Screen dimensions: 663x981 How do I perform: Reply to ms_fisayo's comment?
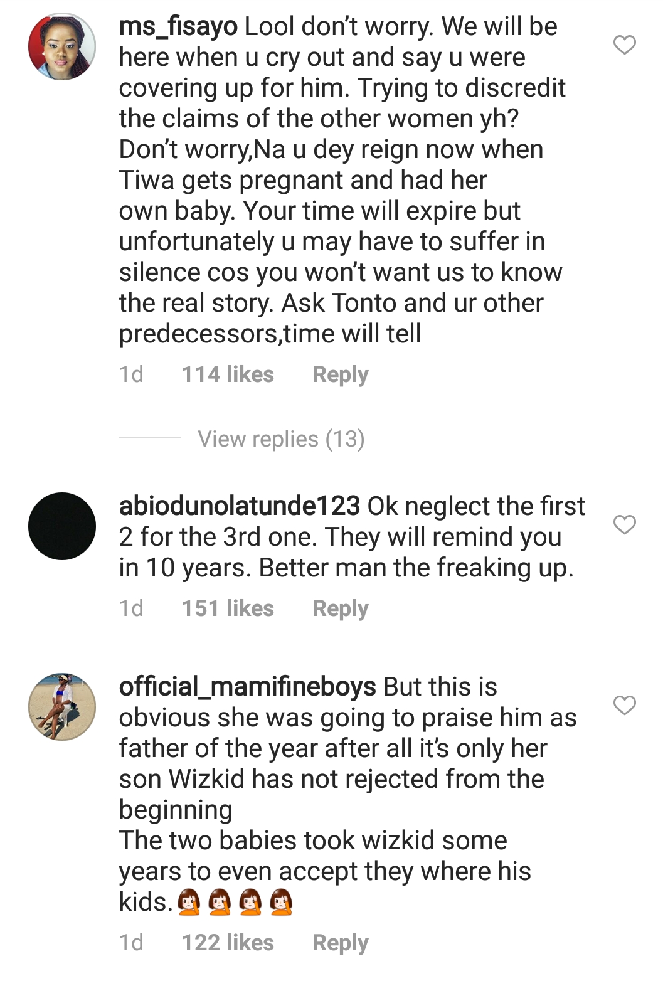[x=340, y=374]
